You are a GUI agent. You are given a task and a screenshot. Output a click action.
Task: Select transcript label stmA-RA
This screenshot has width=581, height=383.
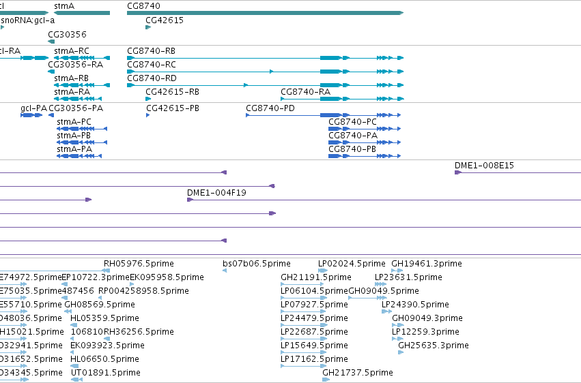tap(72, 92)
